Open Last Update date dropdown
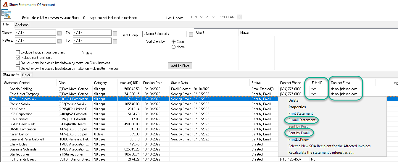Viewport: 398px width, 162px height. click(x=214, y=17)
